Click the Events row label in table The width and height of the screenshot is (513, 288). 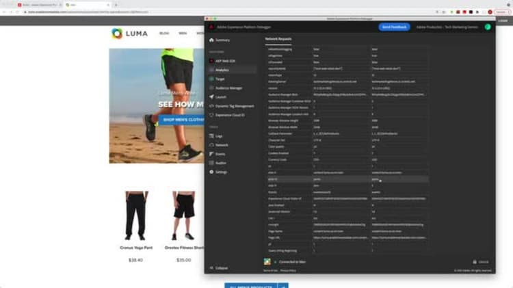[x=272, y=192]
